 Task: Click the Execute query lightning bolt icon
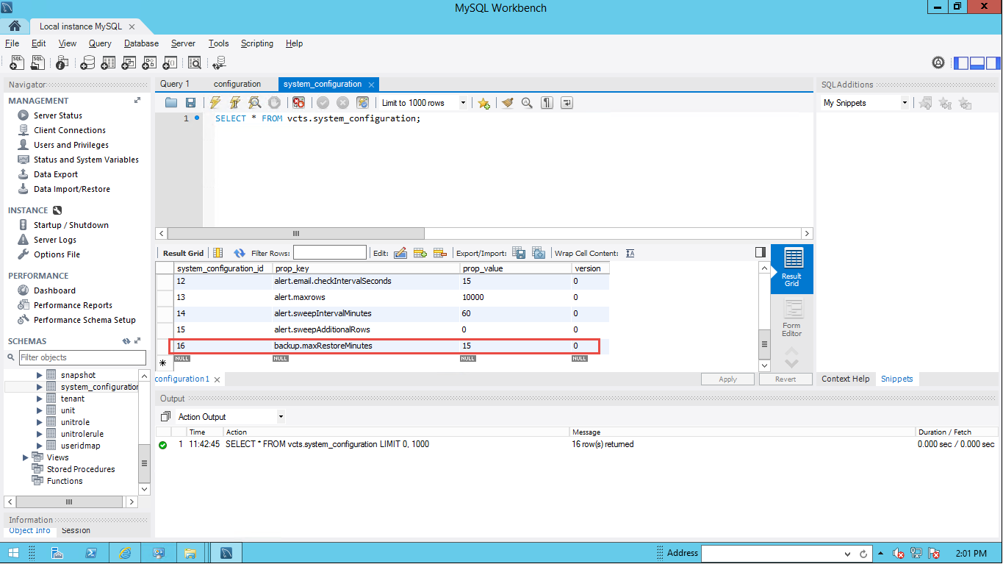(215, 103)
